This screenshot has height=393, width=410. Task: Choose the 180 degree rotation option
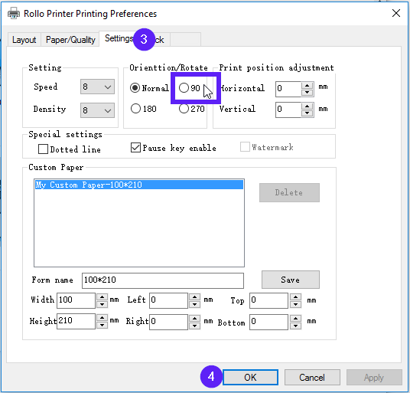coord(144,108)
